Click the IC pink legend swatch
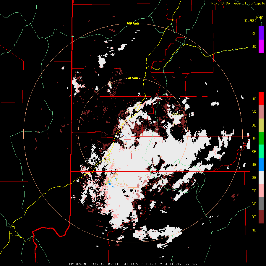This screenshot has width=266, height=266. tap(261, 191)
